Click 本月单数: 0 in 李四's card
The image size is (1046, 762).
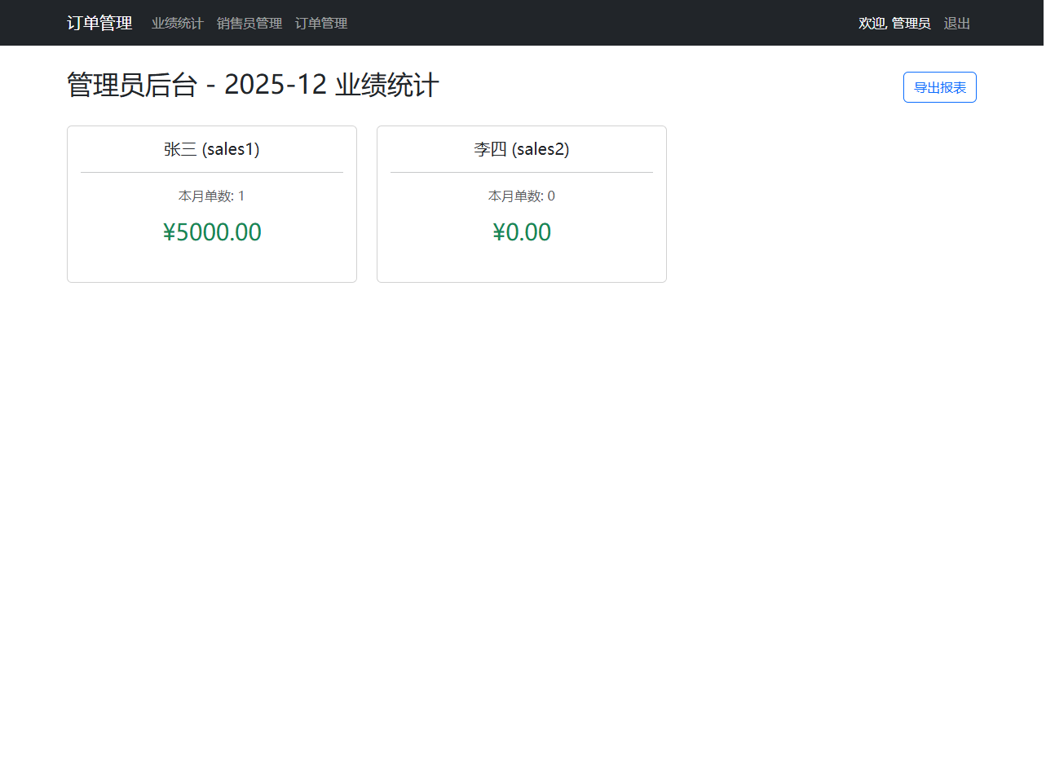[x=522, y=196]
